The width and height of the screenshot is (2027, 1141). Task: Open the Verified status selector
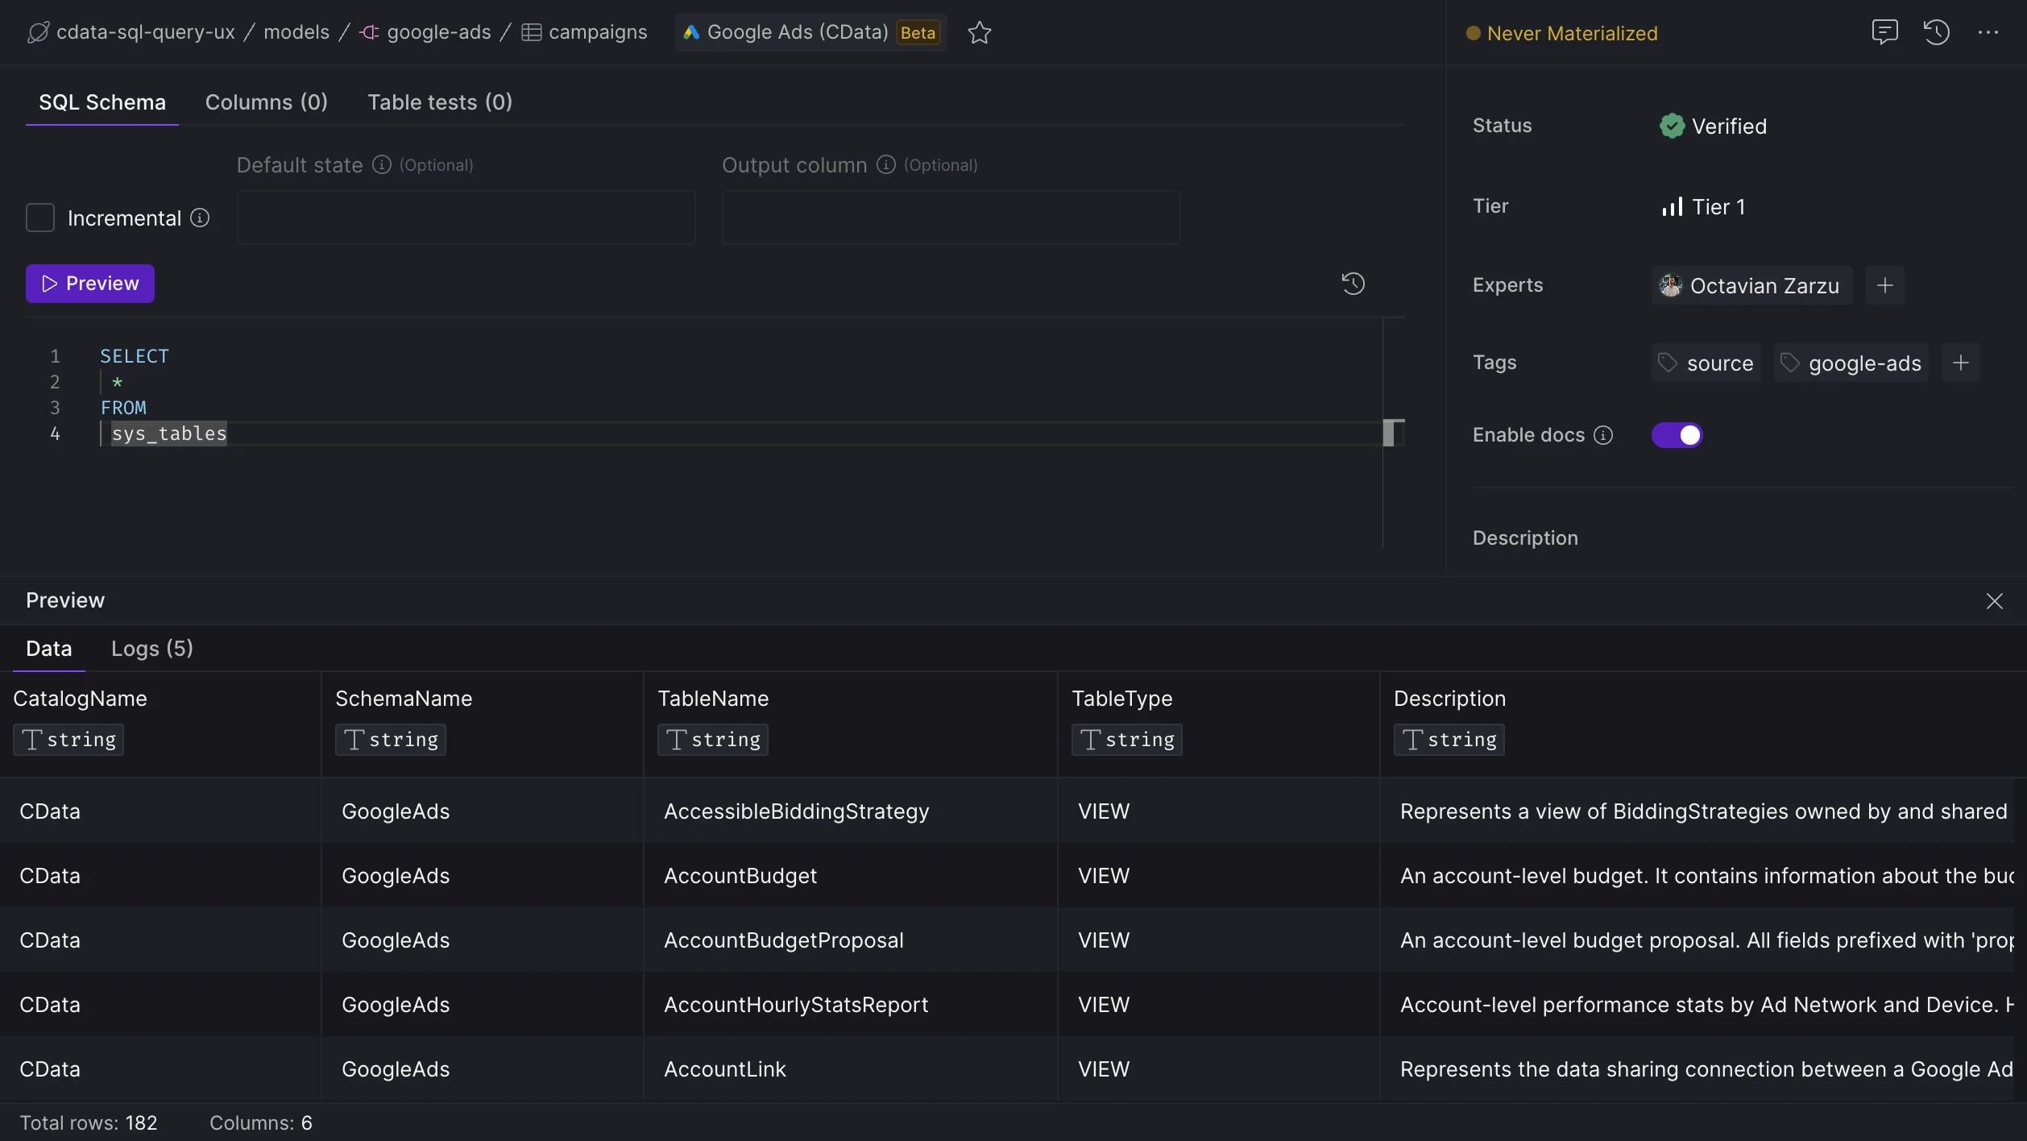point(1713,126)
